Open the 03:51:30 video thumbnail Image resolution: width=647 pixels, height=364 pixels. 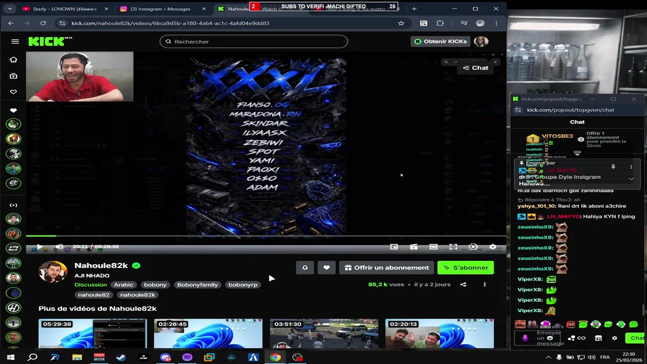(324, 334)
